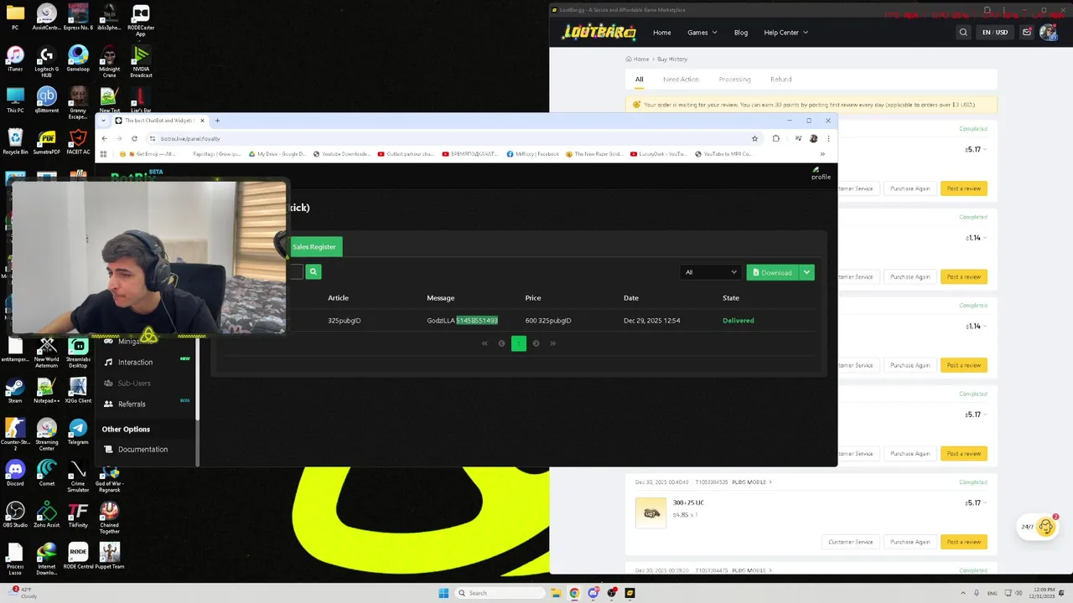
Task: Open the BotRix browser three-dot menu
Action: [x=828, y=138]
